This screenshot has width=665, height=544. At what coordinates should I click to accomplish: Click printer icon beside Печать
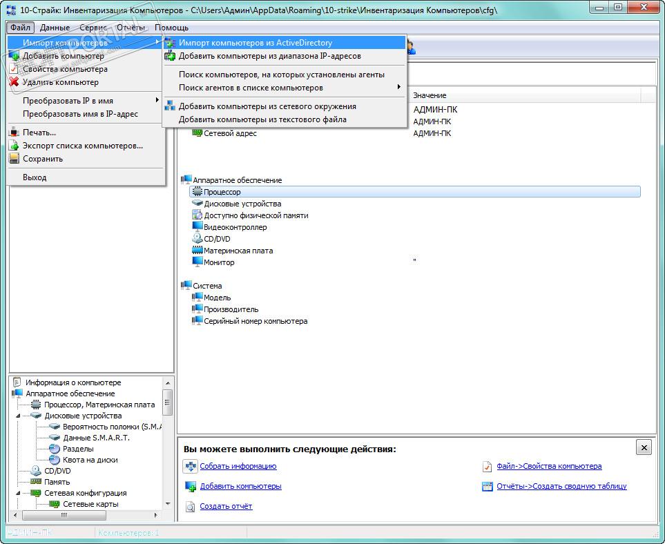coord(15,133)
